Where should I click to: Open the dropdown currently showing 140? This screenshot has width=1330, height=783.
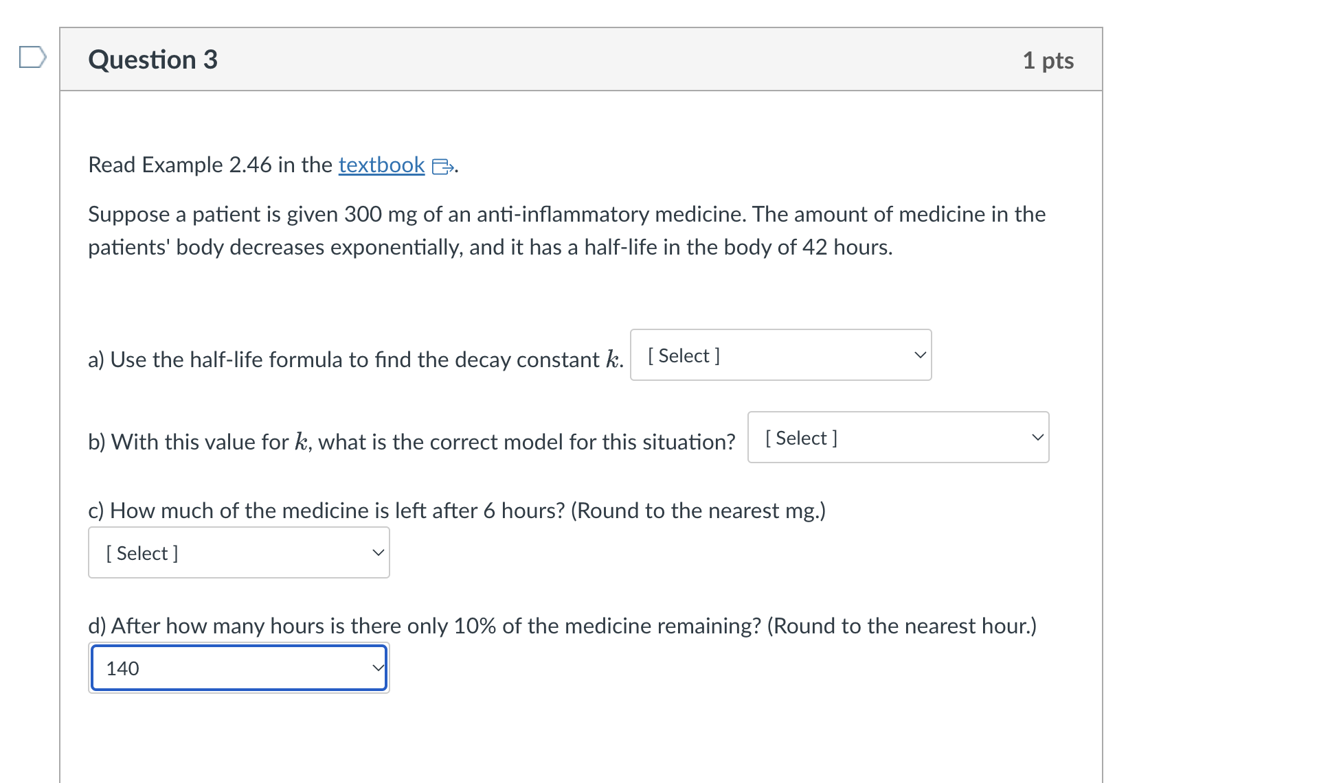[238, 667]
